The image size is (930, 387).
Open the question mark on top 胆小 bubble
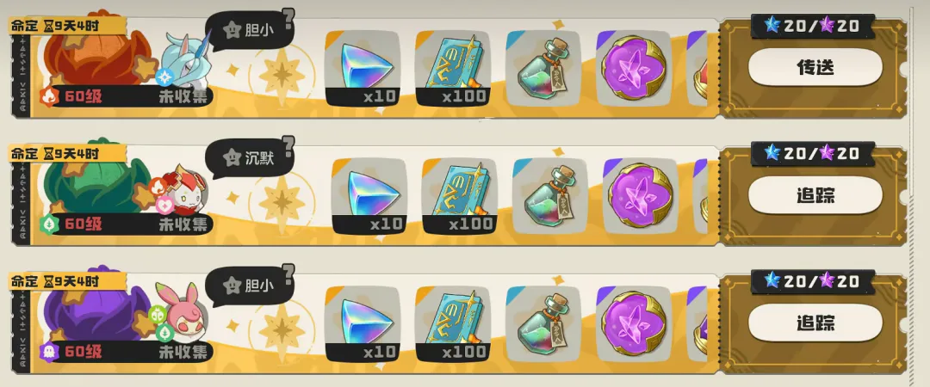pyautogui.click(x=288, y=18)
